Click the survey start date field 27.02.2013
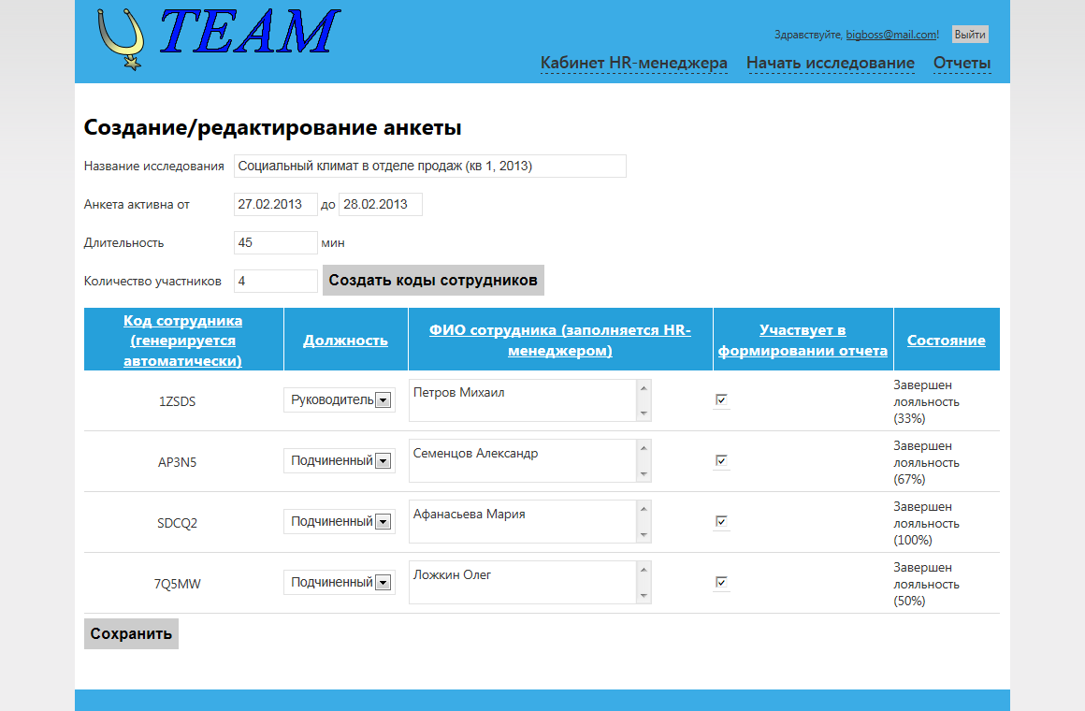1085x711 pixels. (x=275, y=203)
